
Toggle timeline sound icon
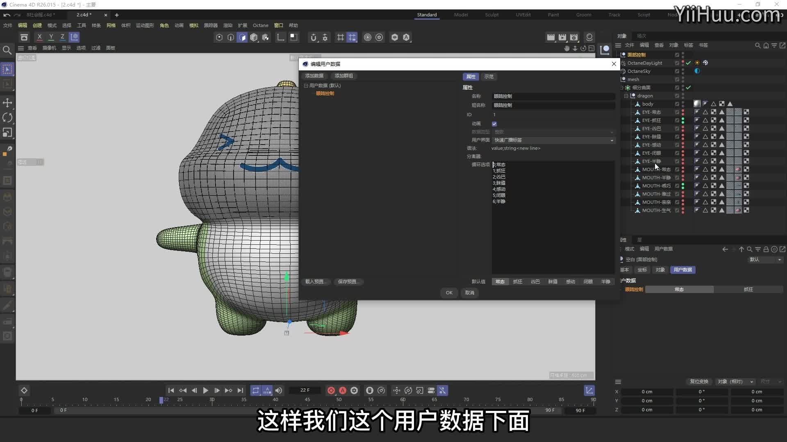tap(279, 390)
